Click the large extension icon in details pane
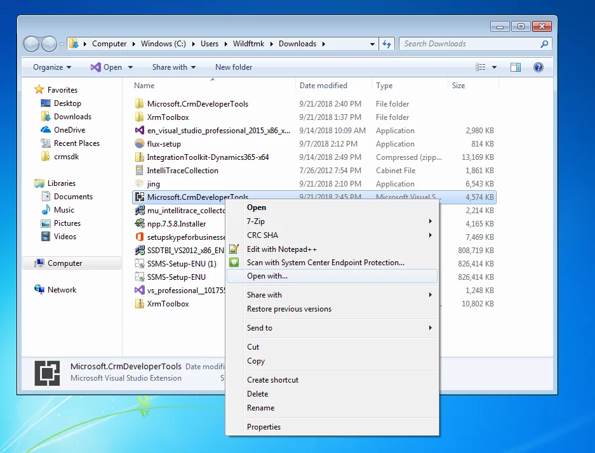The width and height of the screenshot is (595, 453). click(x=47, y=373)
